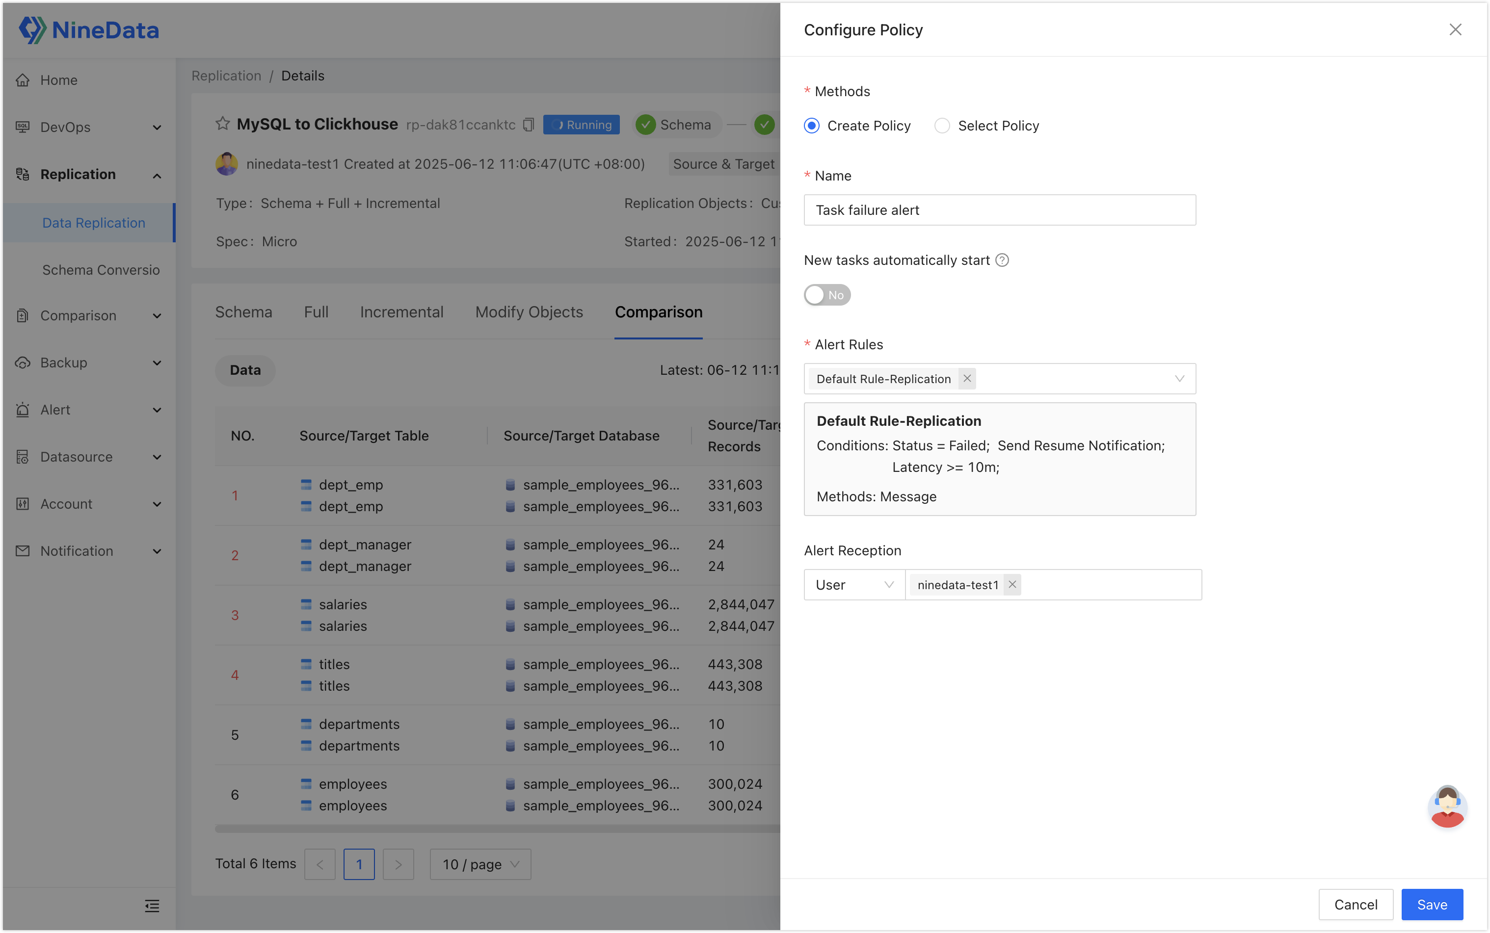Collapse the sidebar with the menu-fold icon
This screenshot has height=933, width=1490.
152,906
